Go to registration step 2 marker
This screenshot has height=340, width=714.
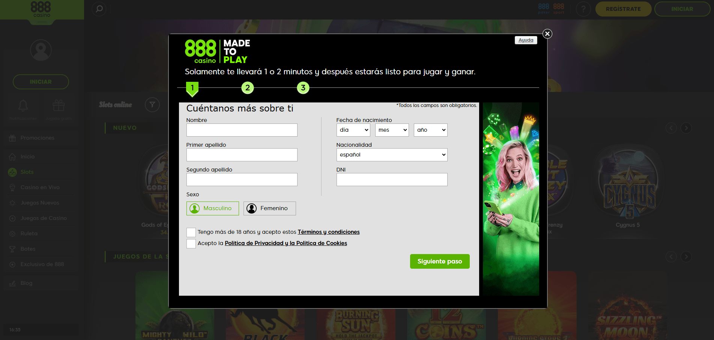point(248,88)
